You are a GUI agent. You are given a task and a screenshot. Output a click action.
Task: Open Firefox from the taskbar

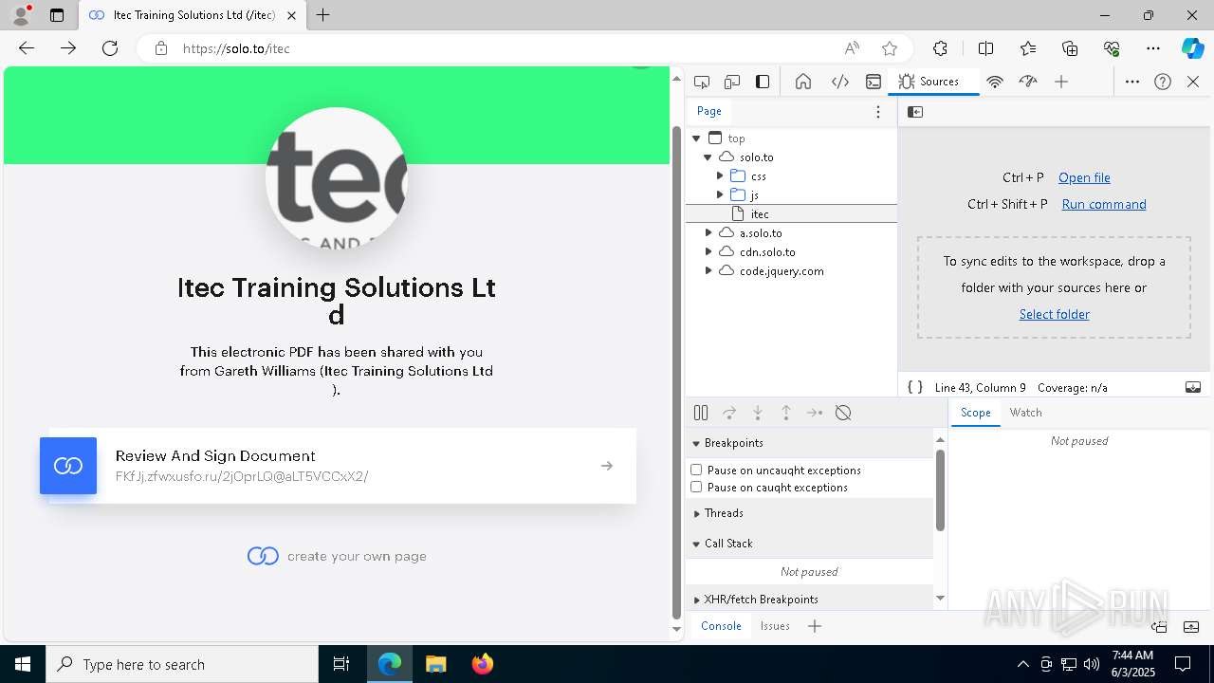point(482,664)
